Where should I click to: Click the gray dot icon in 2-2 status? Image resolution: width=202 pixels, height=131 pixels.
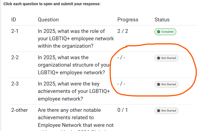[158, 58]
